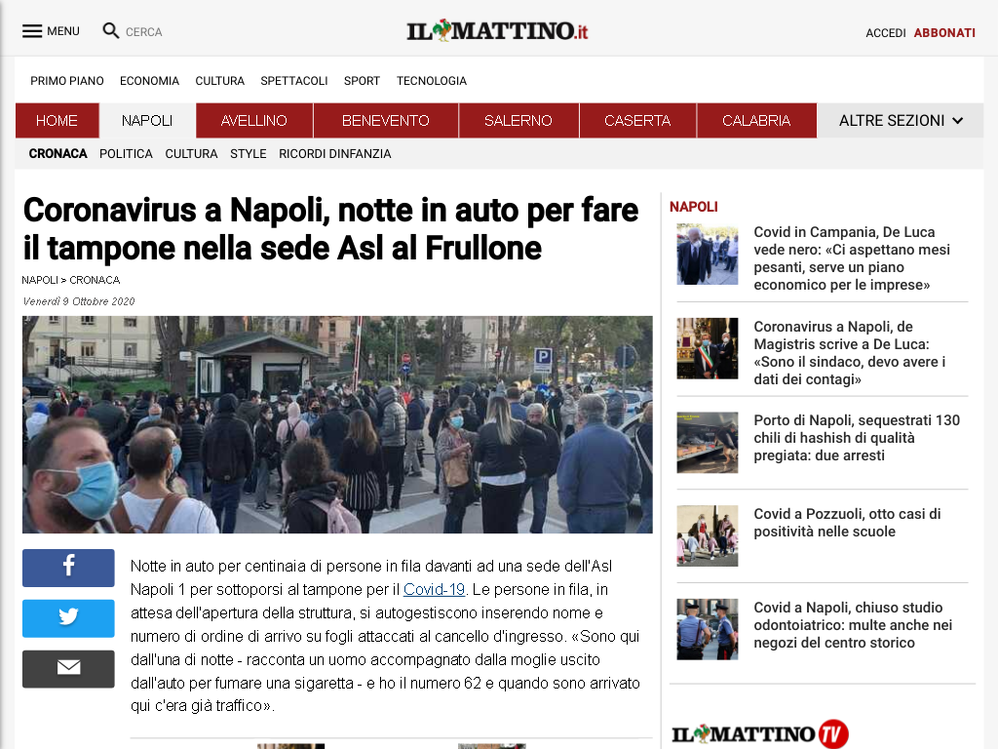Open the hamburger MENU icon
The height and width of the screenshot is (749, 998).
pos(32,31)
